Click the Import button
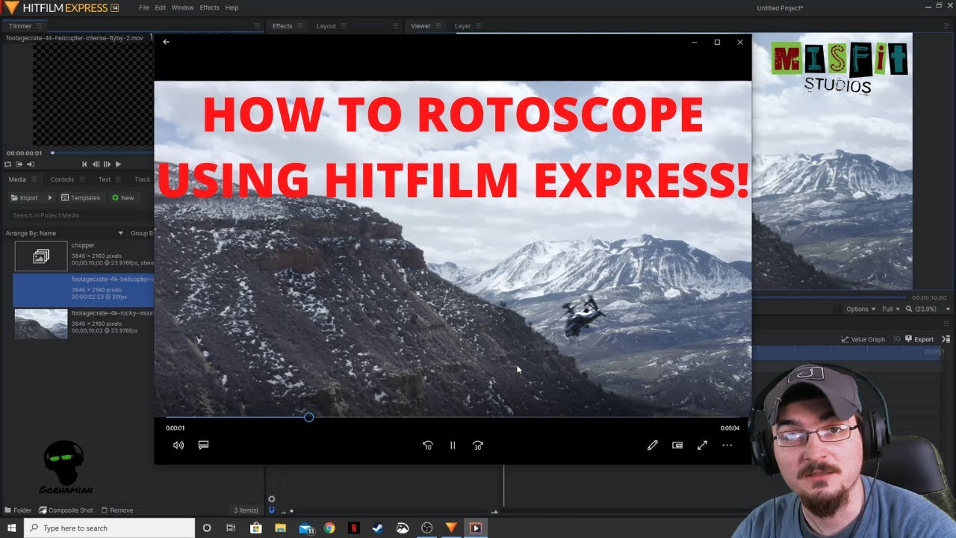The height and width of the screenshot is (538, 956). coord(24,198)
